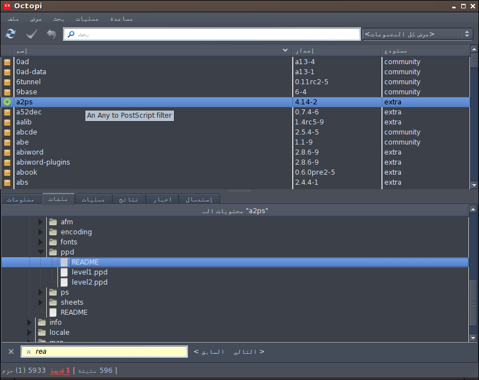Open the package groups combo box
This screenshot has height=380, width=479.
(417, 34)
